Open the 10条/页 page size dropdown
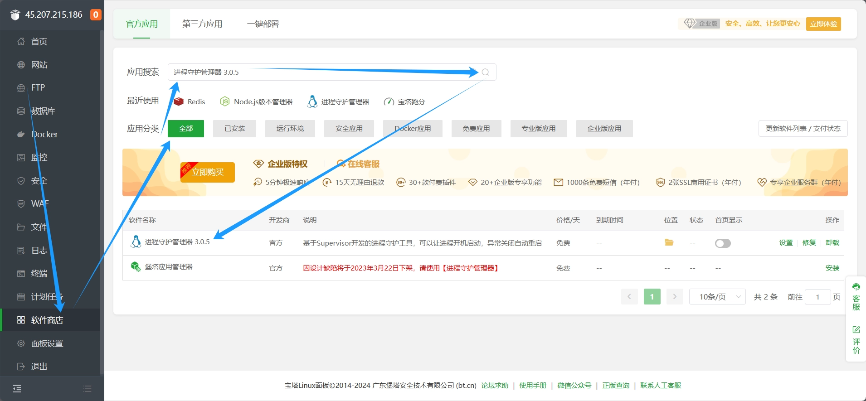Screen dimensions: 866x401 pyautogui.click(x=717, y=297)
